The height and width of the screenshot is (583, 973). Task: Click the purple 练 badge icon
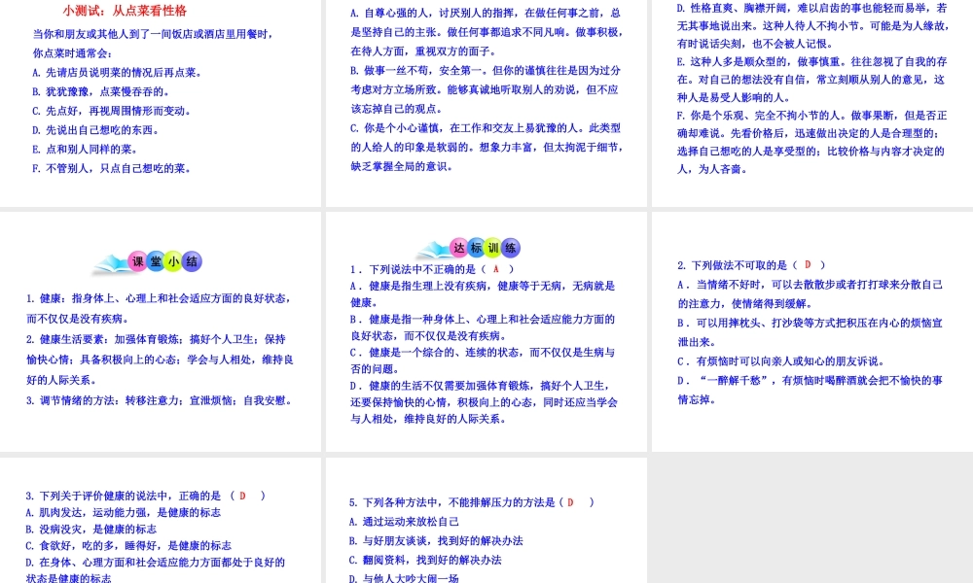511,248
